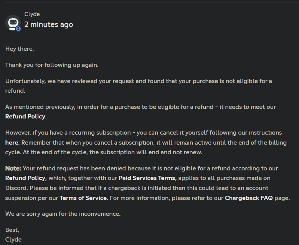299x245 pixels.
Task: Click the "Best," sign-off text
Action: pyautogui.click(x=12, y=230)
